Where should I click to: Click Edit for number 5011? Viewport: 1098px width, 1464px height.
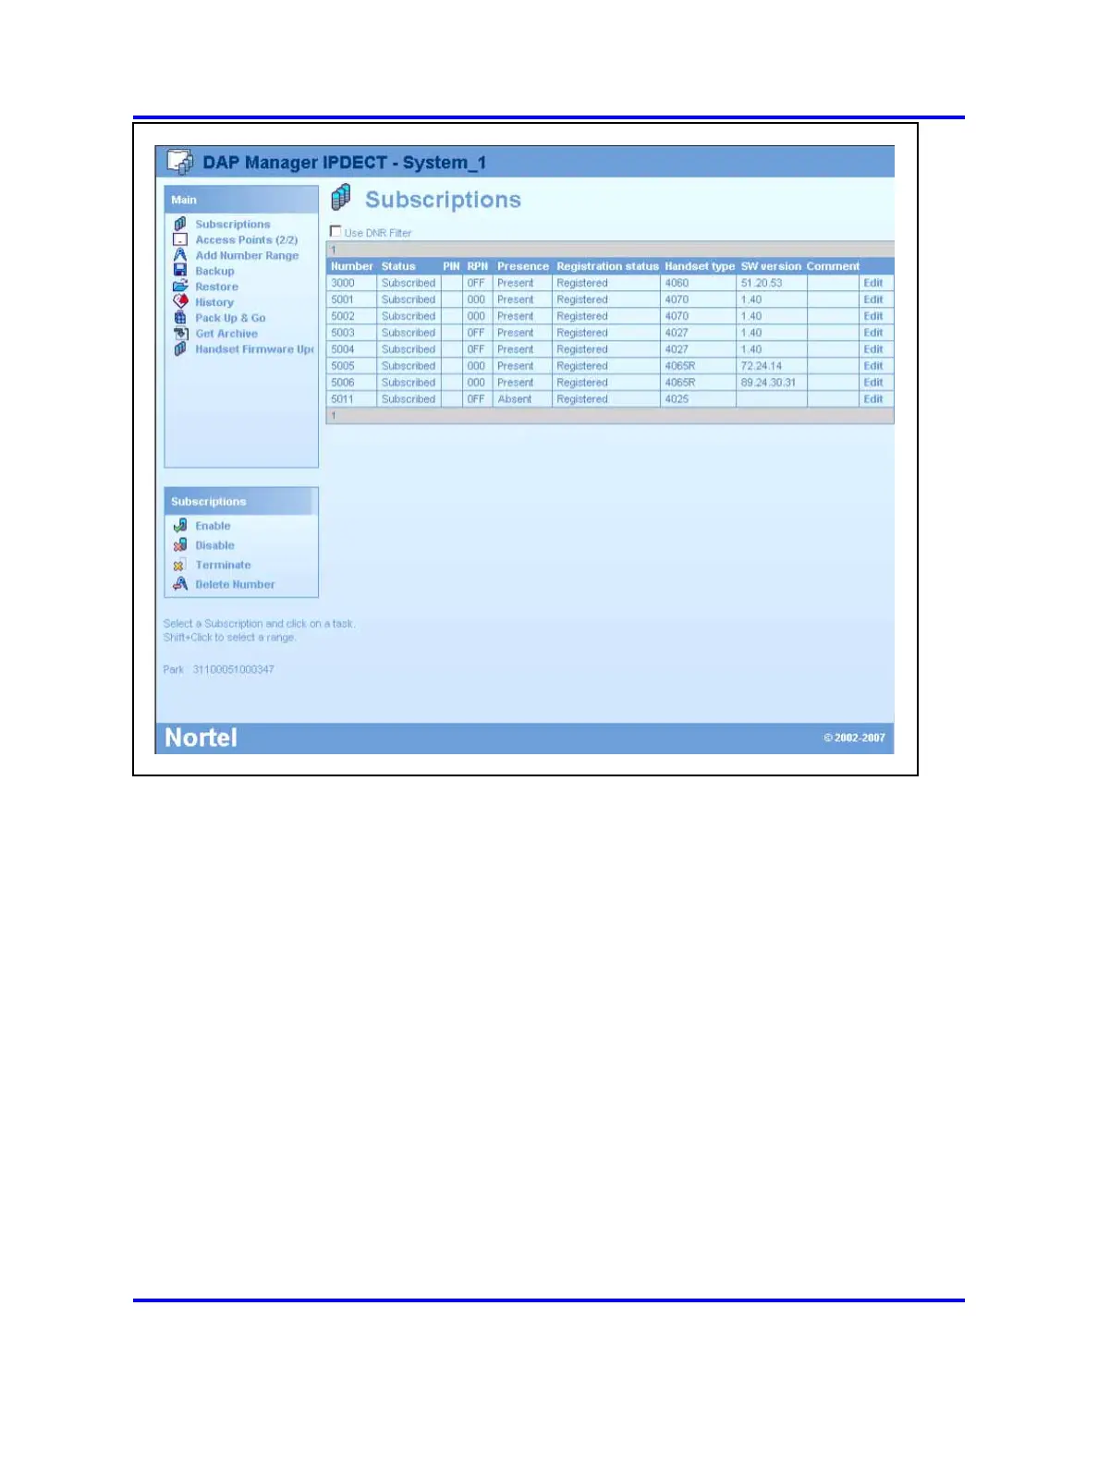pos(873,399)
